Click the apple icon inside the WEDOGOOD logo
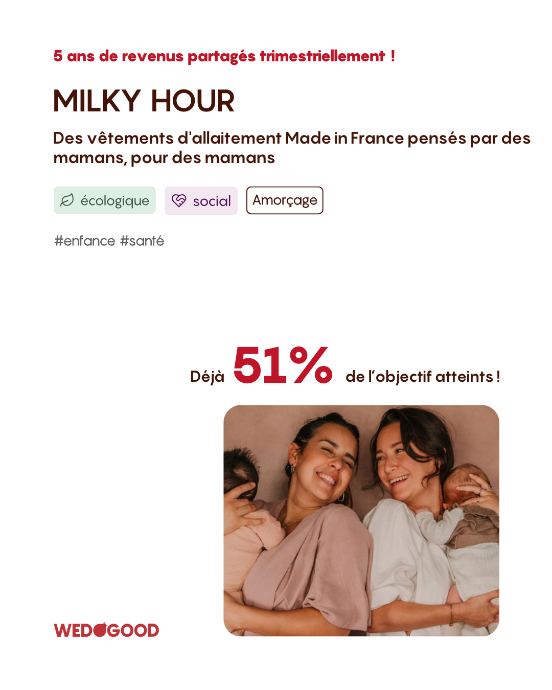This screenshot has height=690, width=552. tap(100, 630)
